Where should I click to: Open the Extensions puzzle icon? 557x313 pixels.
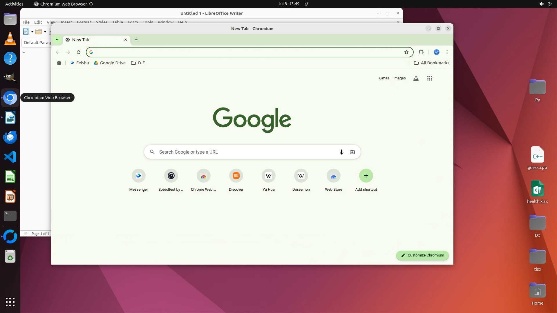421,52
